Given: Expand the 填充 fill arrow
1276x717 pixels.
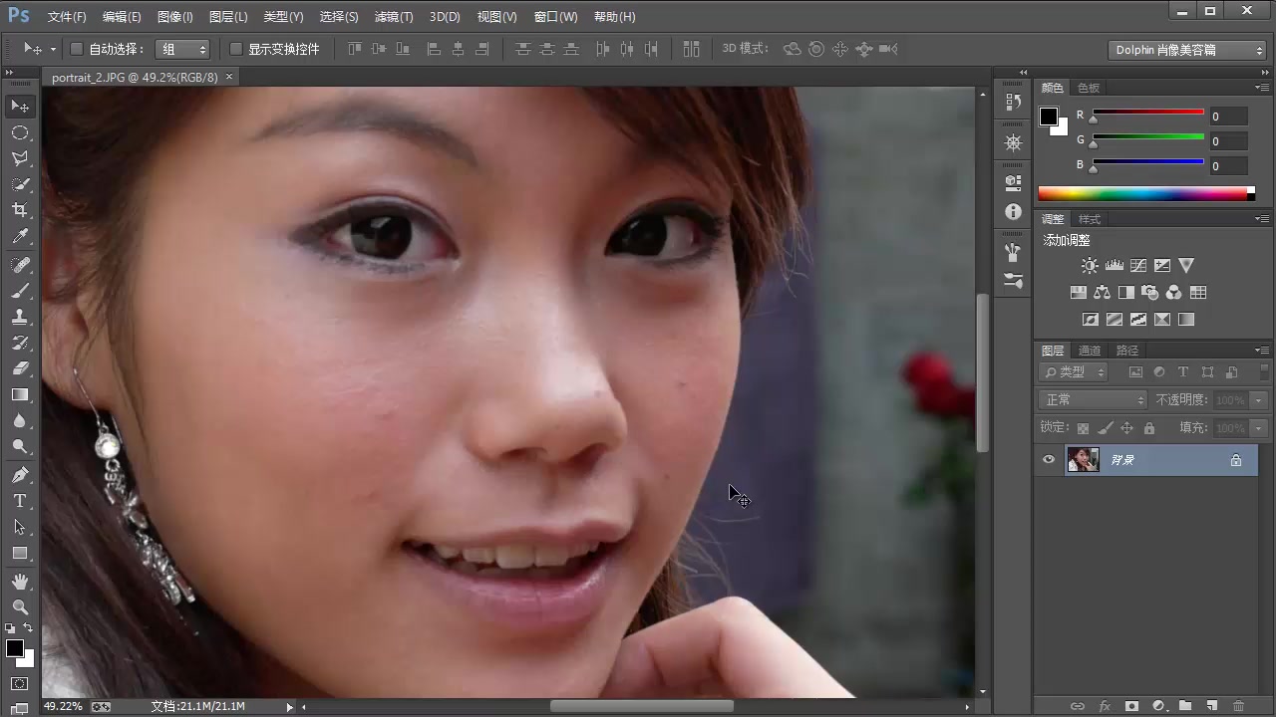Looking at the screenshot, I should tap(1259, 428).
